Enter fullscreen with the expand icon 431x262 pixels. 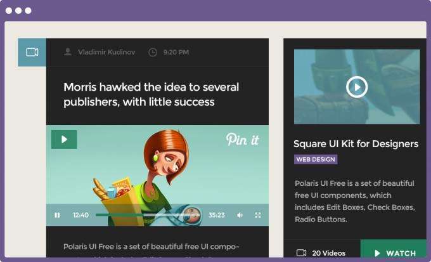click(x=258, y=215)
